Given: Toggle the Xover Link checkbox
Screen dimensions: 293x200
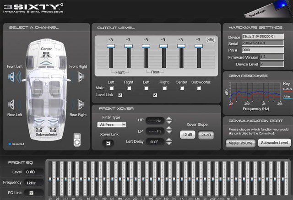Looking at the screenshot, I should tap(108, 143).
